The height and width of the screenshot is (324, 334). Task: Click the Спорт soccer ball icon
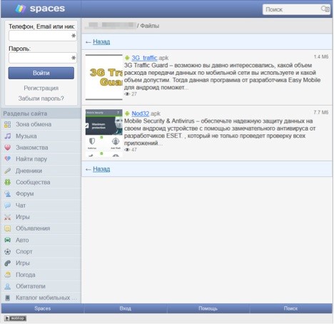coord(8,251)
